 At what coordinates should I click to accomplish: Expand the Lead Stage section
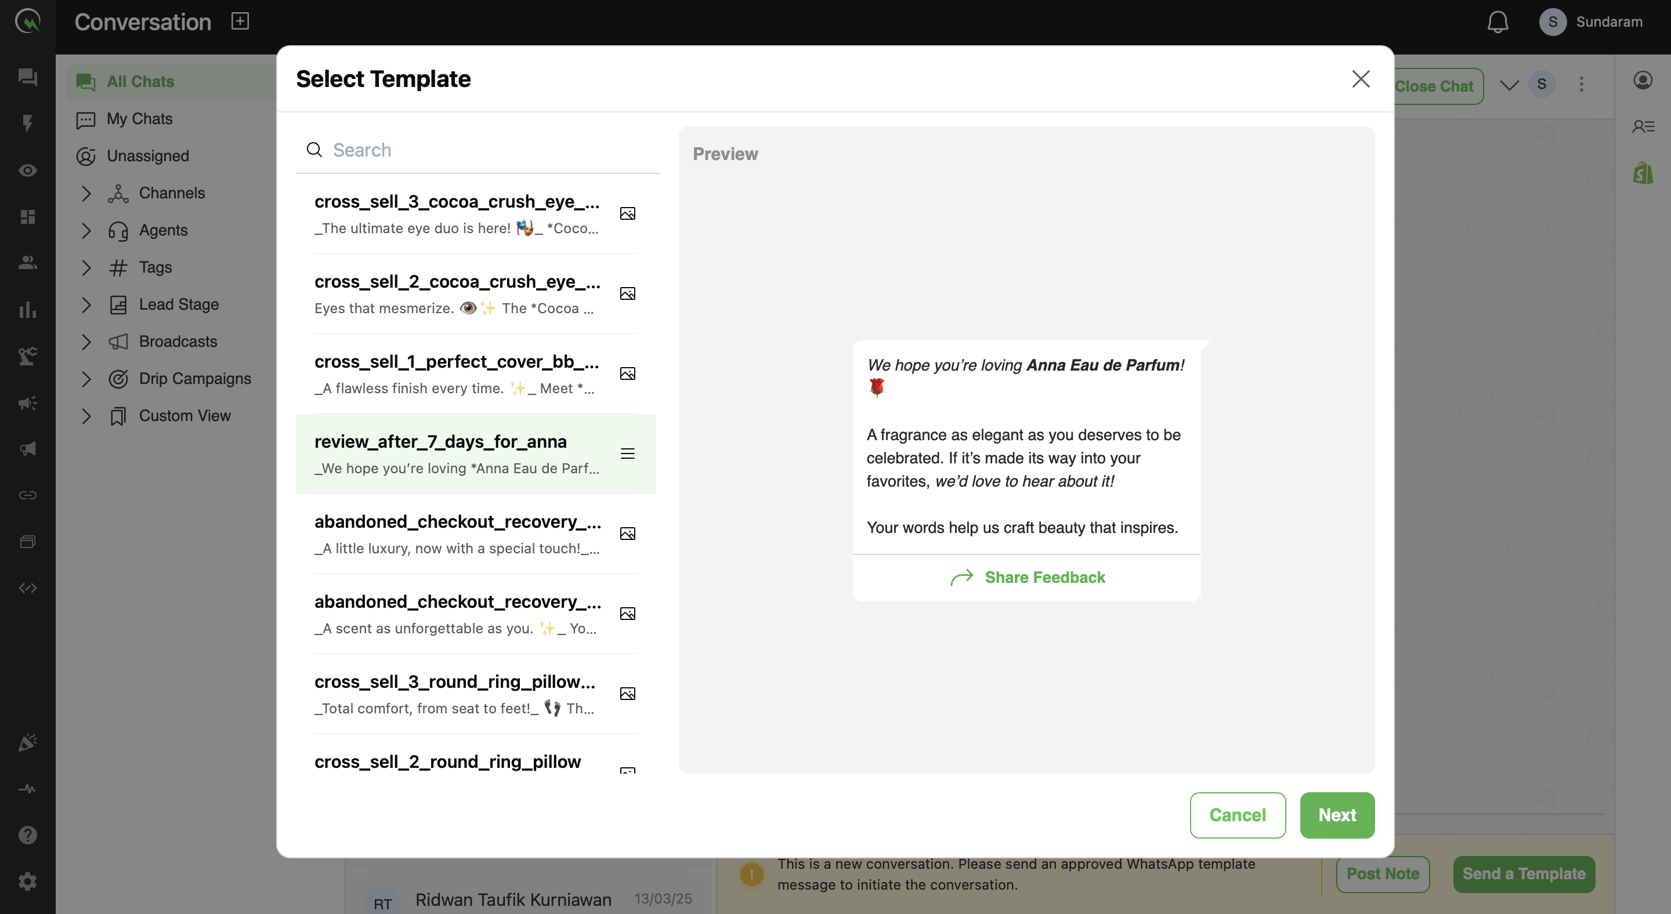(x=86, y=304)
